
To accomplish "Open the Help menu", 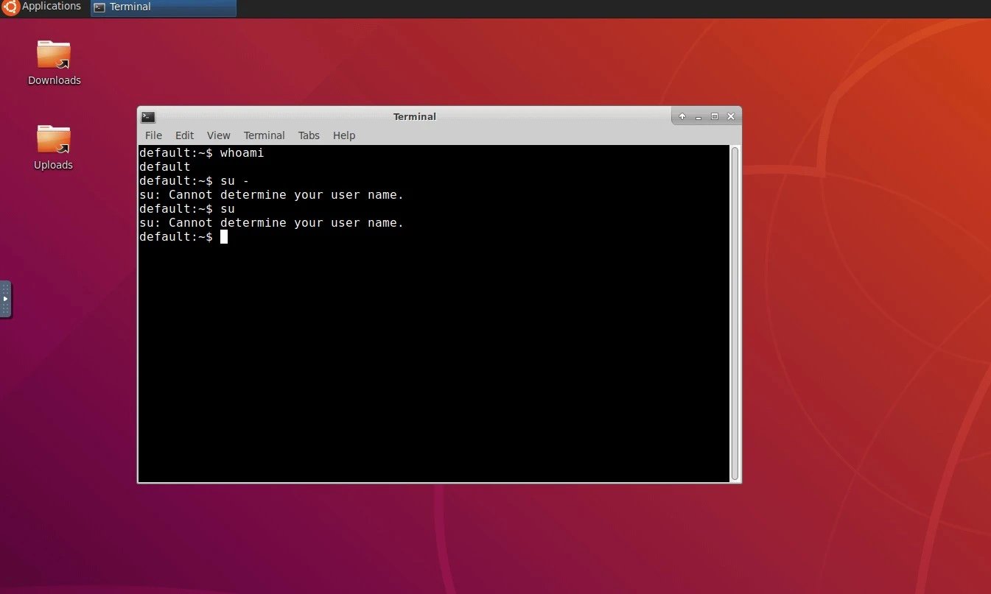I will 344,135.
